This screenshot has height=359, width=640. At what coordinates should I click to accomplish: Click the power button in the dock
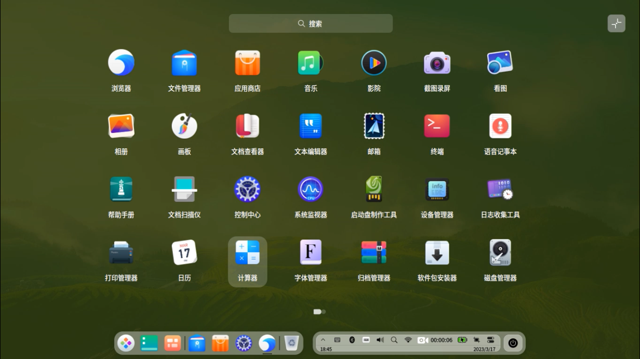(x=513, y=343)
